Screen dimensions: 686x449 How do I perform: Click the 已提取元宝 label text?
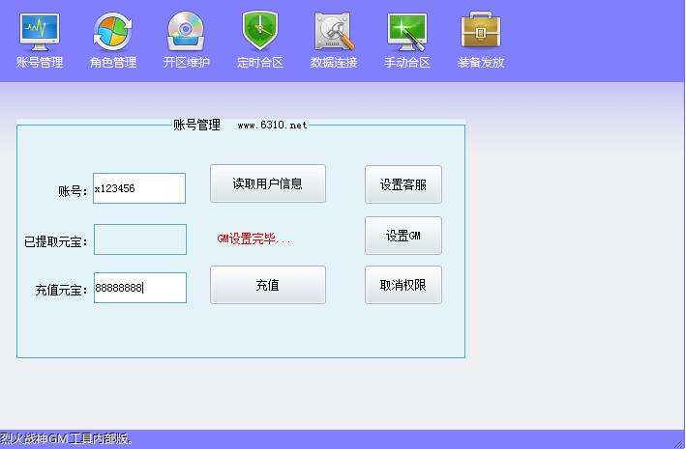(x=55, y=241)
